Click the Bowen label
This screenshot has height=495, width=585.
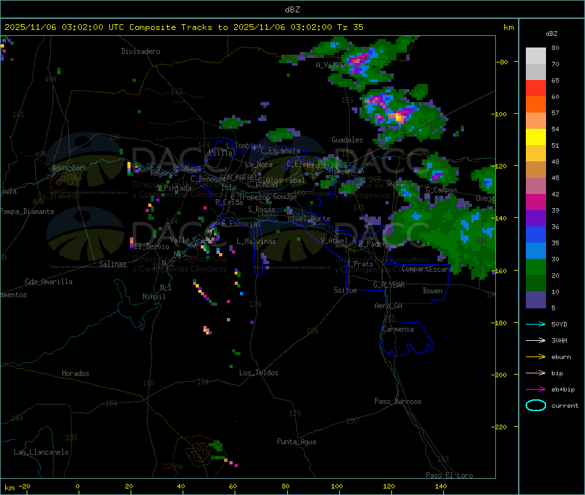click(x=432, y=290)
